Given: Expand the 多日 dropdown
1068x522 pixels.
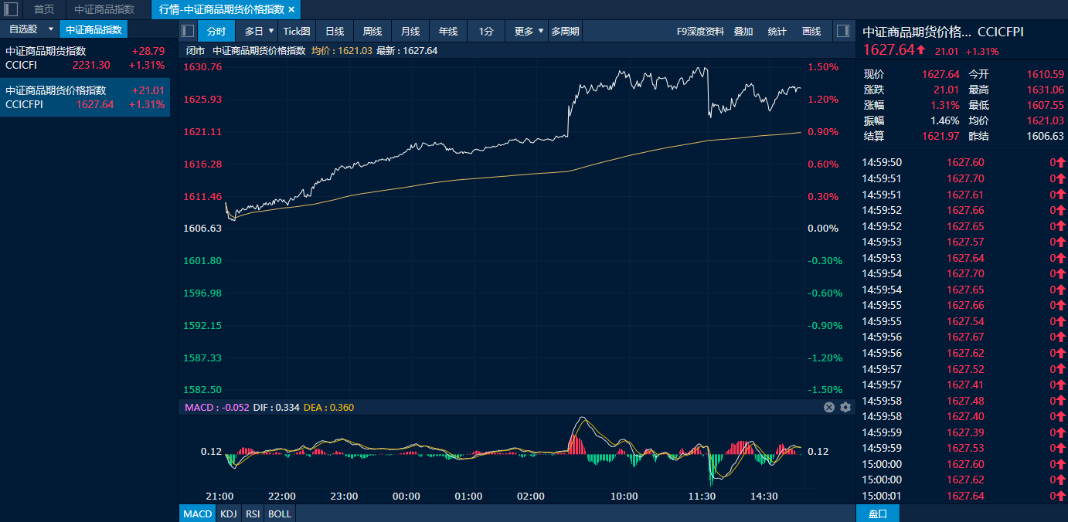Looking at the screenshot, I should (271, 31).
